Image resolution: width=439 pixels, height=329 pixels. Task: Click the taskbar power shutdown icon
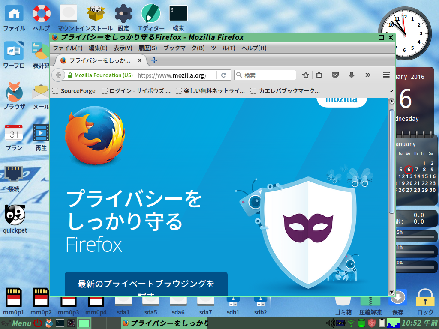38,323
